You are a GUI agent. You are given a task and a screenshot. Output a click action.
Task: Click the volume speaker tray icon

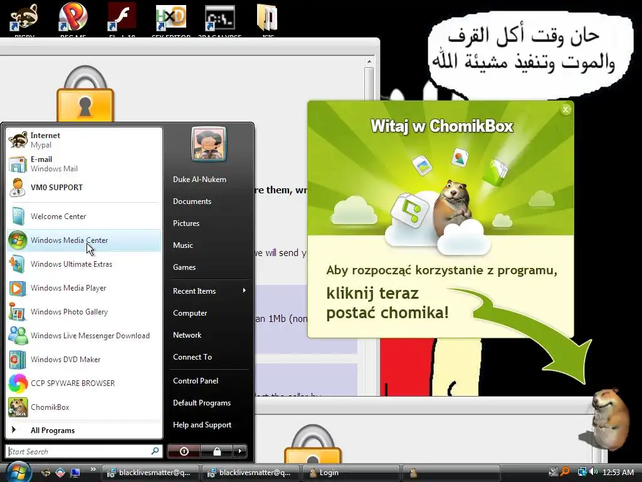pyautogui.click(x=593, y=472)
